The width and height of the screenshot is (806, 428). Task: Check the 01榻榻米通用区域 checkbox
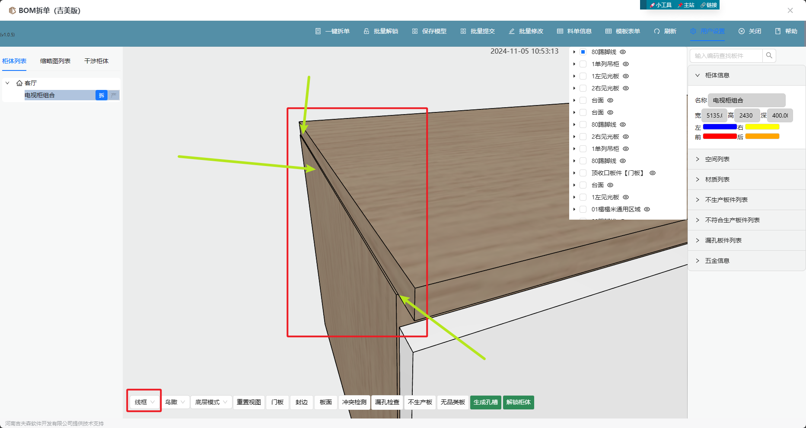point(583,209)
